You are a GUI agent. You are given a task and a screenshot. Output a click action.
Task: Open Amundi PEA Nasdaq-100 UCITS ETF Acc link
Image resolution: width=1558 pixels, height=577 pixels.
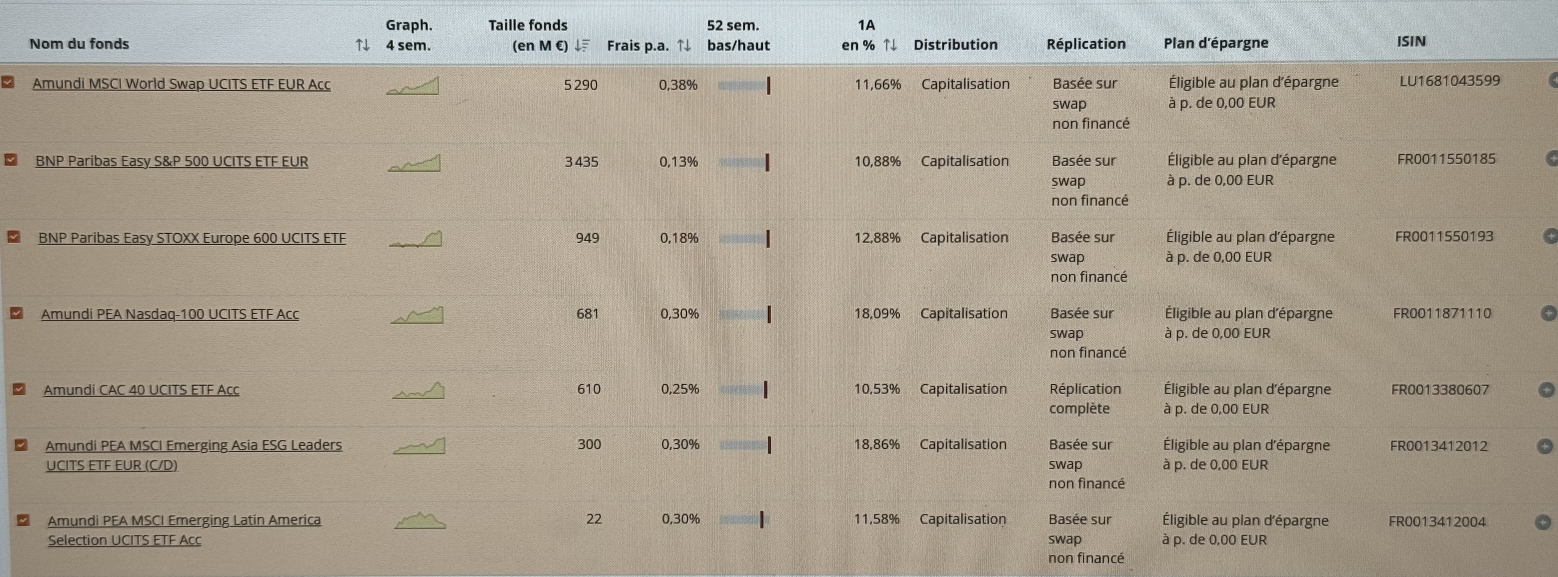pos(170,314)
